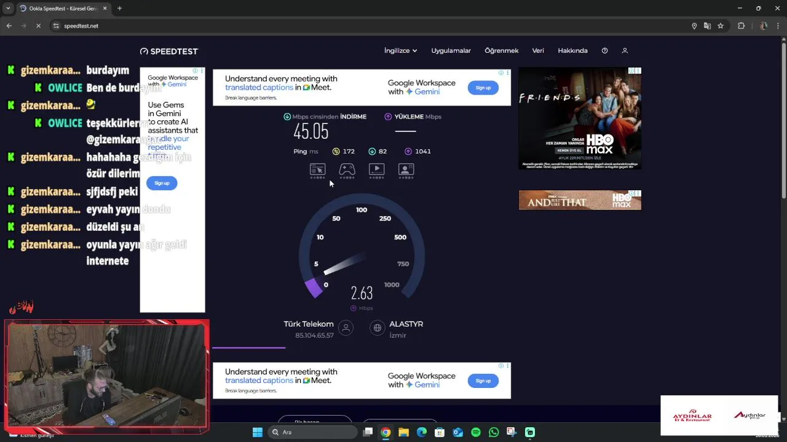Open Outlook from the taskbar
The image size is (787, 442).
458,432
